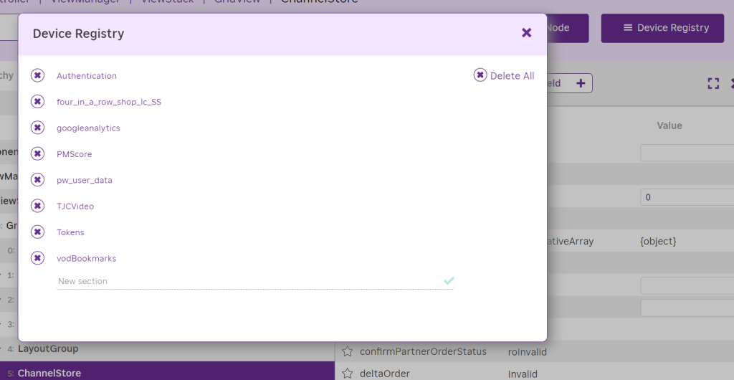The height and width of the screenshot is (380, 734).
Task: Click the value field showing 0
Action: click(687, 197)
